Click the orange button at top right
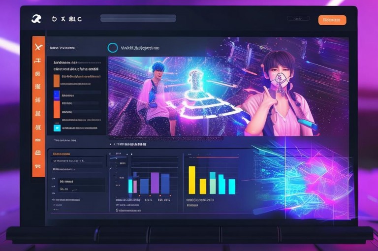Screen dimensions: 378x251 (x=332, y=20)
